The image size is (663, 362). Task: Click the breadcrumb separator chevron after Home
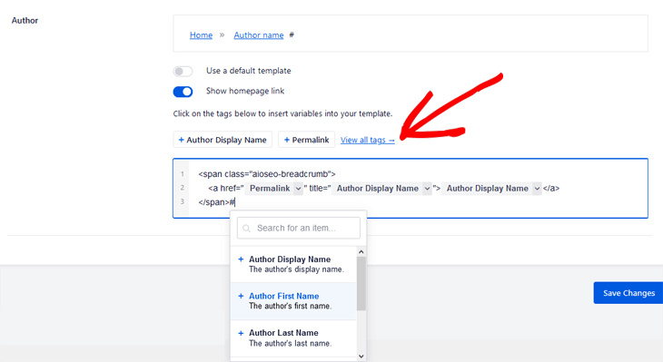click(x=222, y=35)
